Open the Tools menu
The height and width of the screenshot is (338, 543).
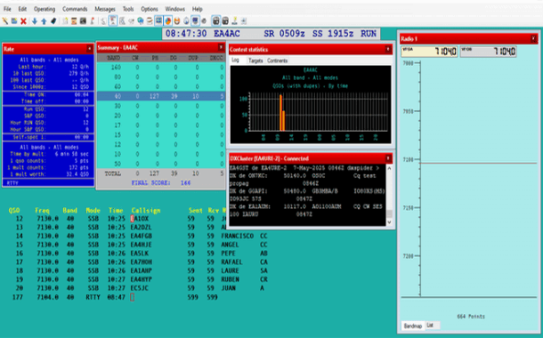point(128,9)
